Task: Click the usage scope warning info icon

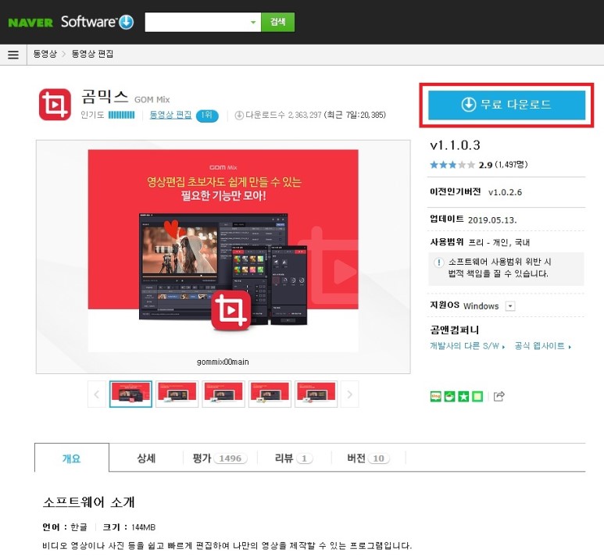Action: (438, 262)
